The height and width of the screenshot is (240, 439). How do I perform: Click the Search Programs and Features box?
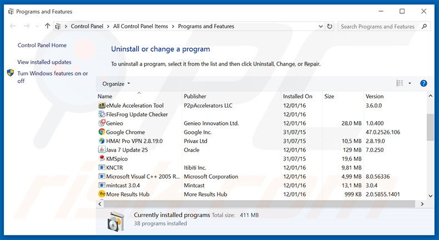pos(378,26)
